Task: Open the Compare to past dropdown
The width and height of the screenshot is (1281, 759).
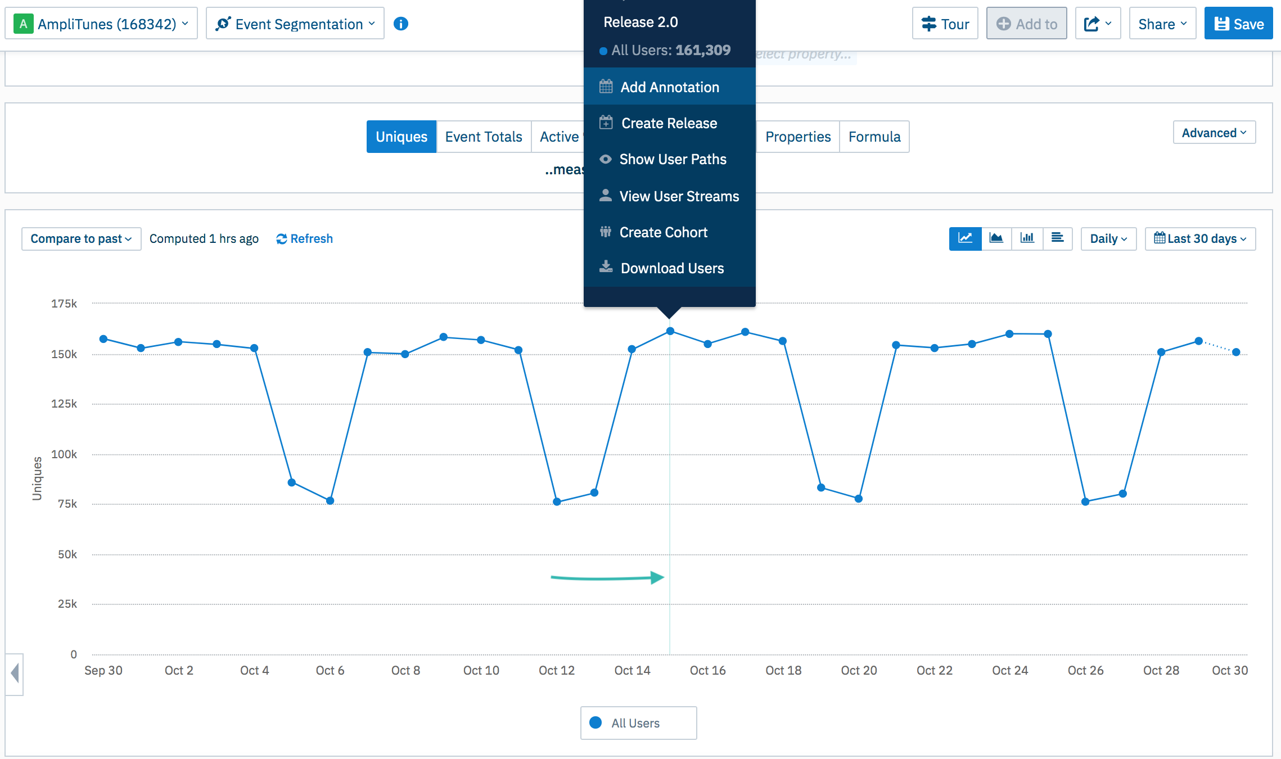Action: (81, 238)
